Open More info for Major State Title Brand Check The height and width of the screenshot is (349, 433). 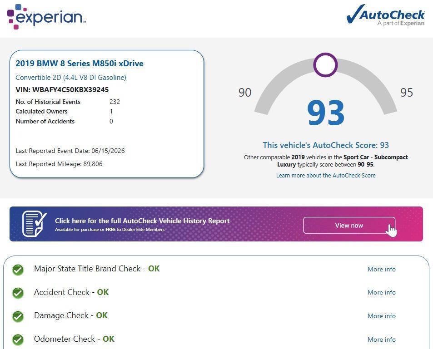pos(382,269)
